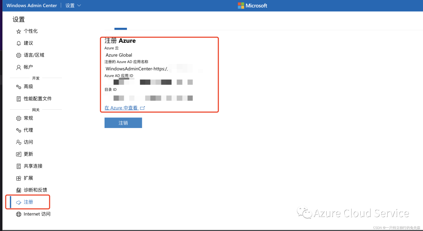
Task: Click the globe icon beside Internet 访问
Action: (x=19, y=214)
